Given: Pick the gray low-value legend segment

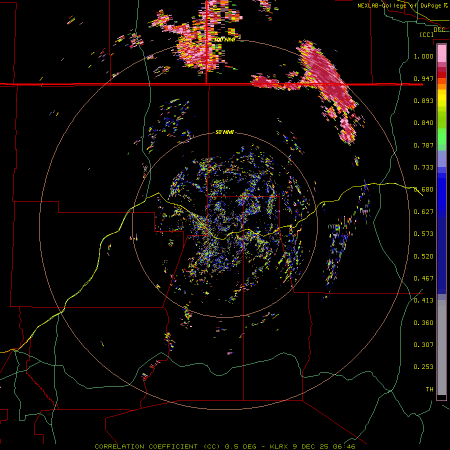Looking at the screenshot, I should point(441,347).
